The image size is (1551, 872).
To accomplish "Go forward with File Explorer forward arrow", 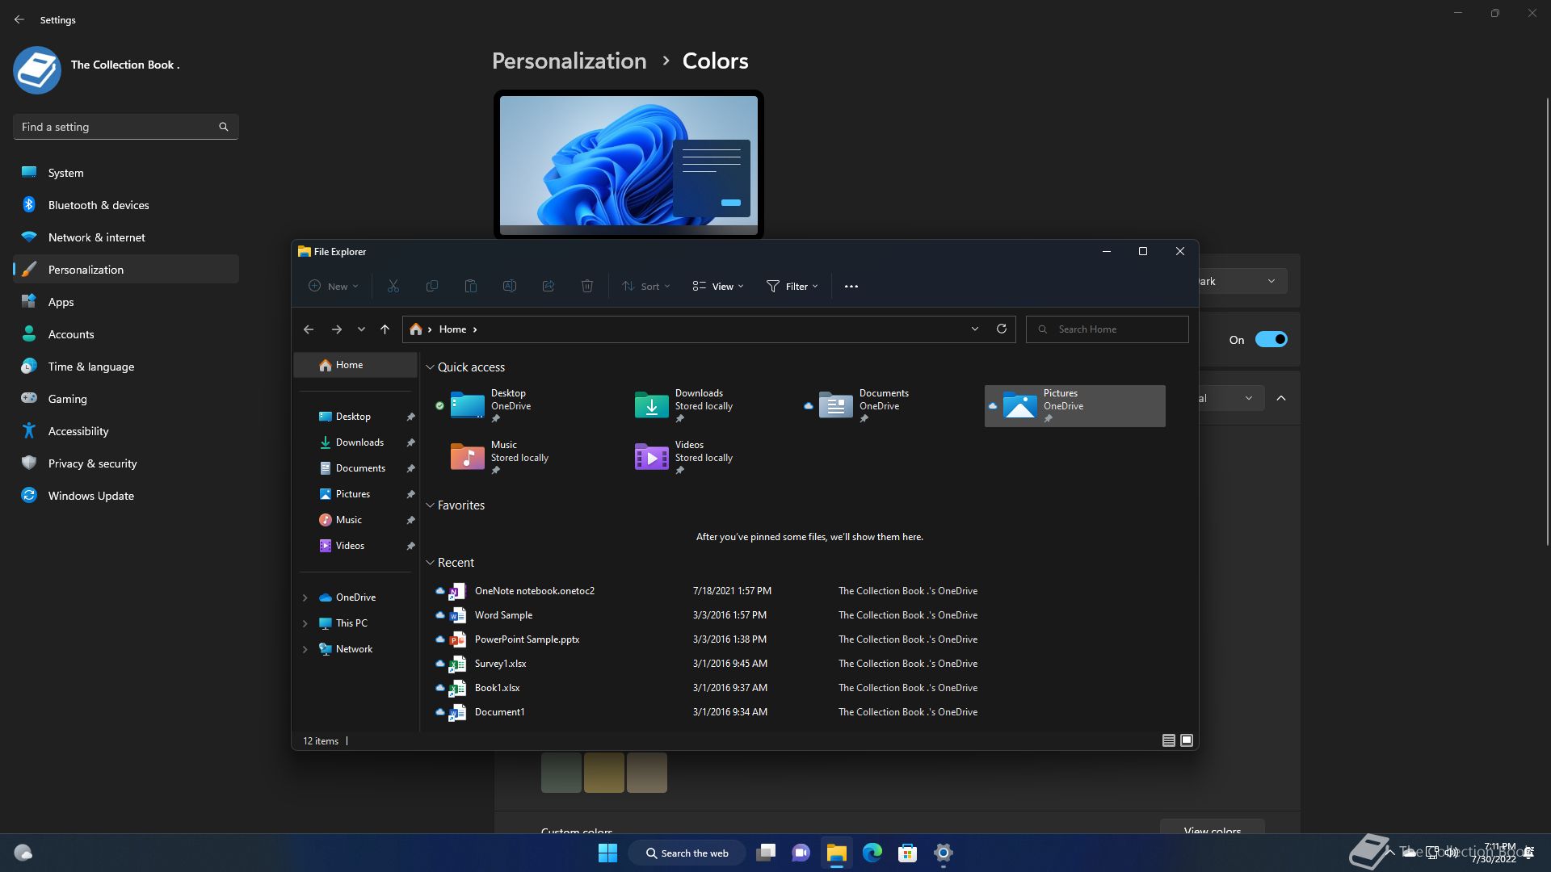I will (x=336, y=329).
